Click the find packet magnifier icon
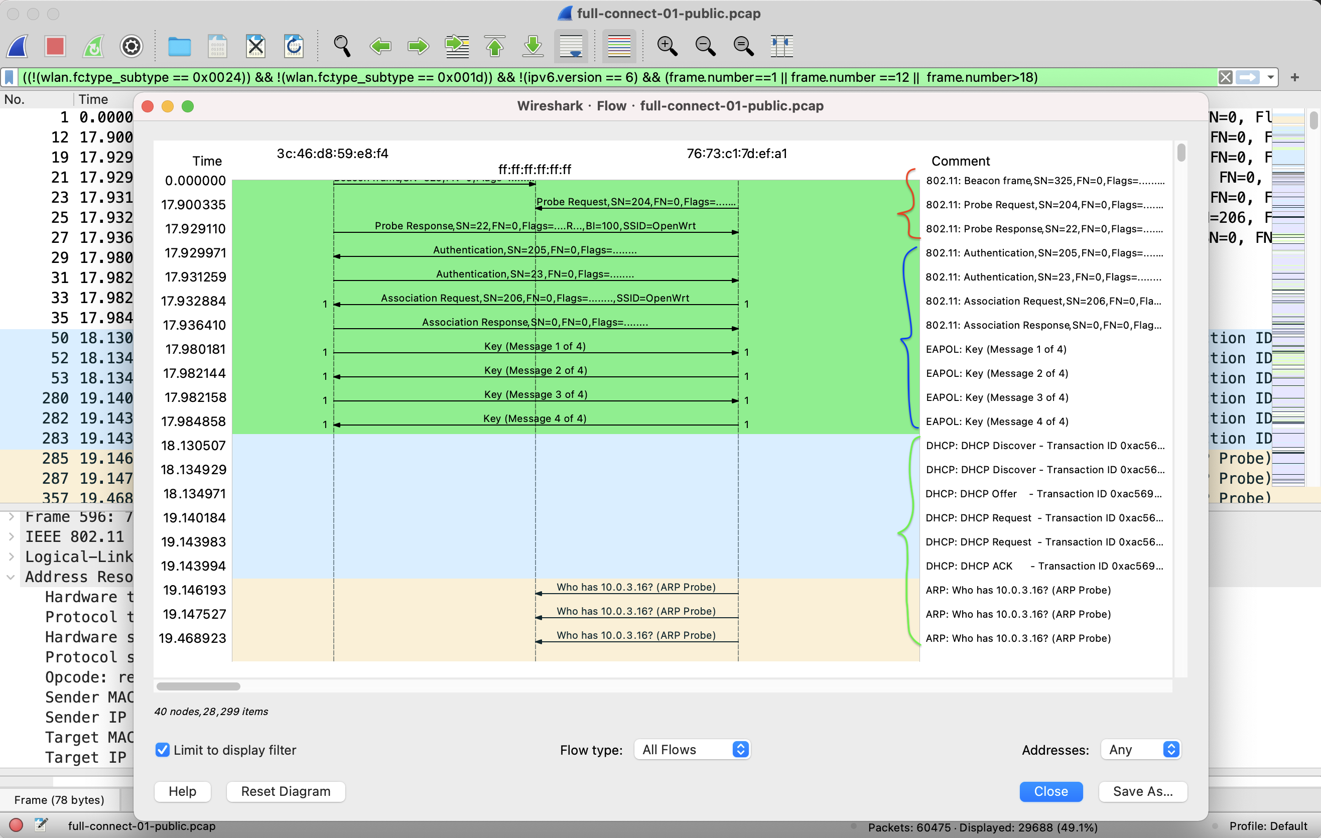1321x838 pixels. (342, 46)
